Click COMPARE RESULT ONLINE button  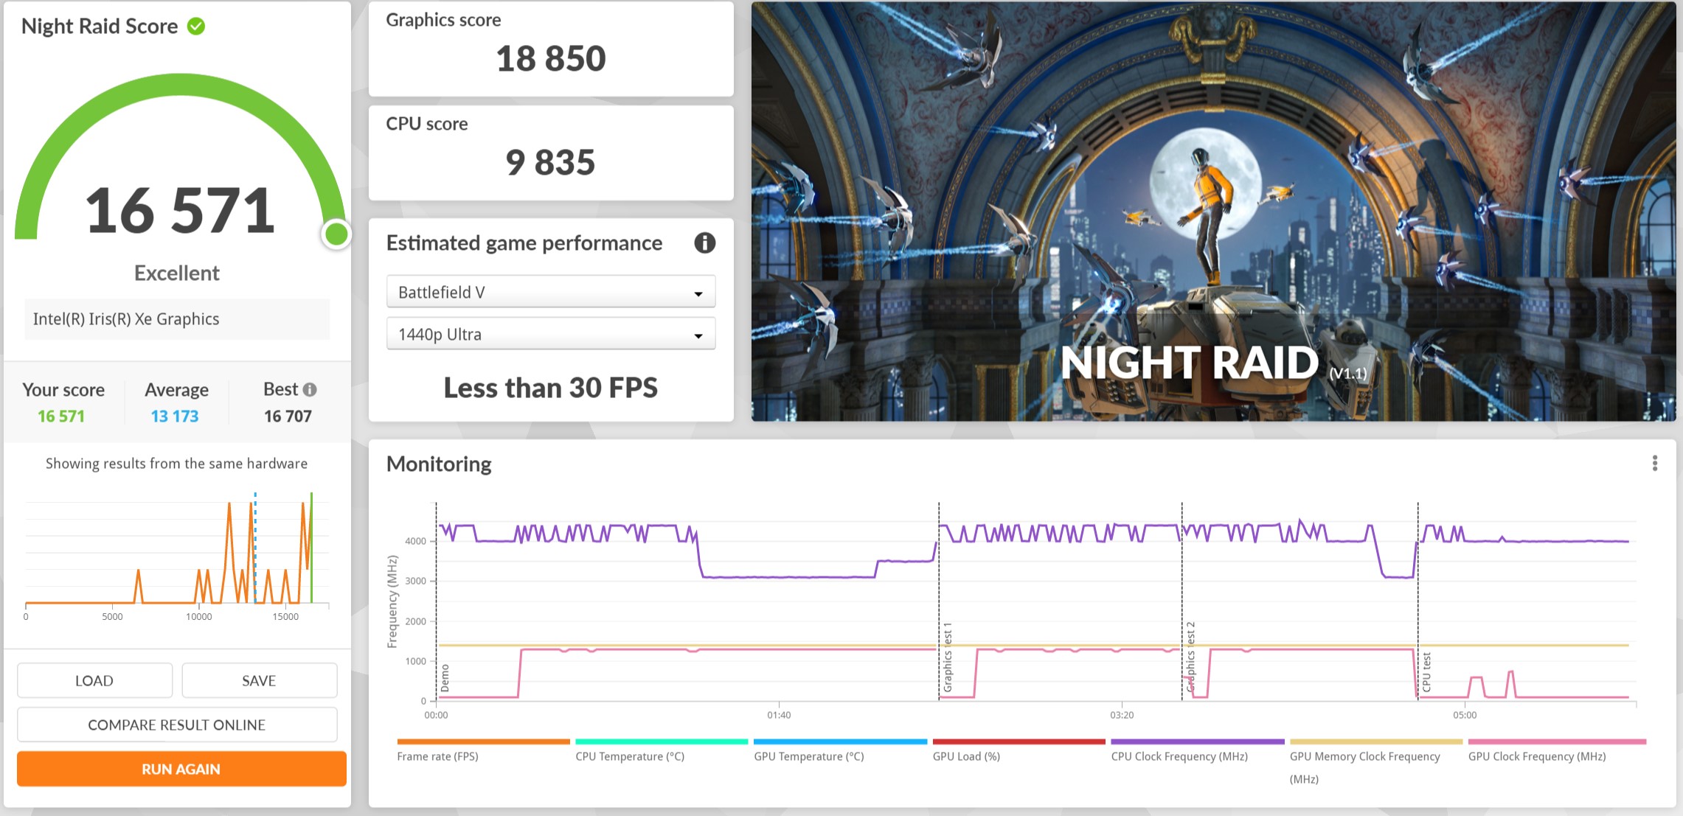click(x=177, y=725)
